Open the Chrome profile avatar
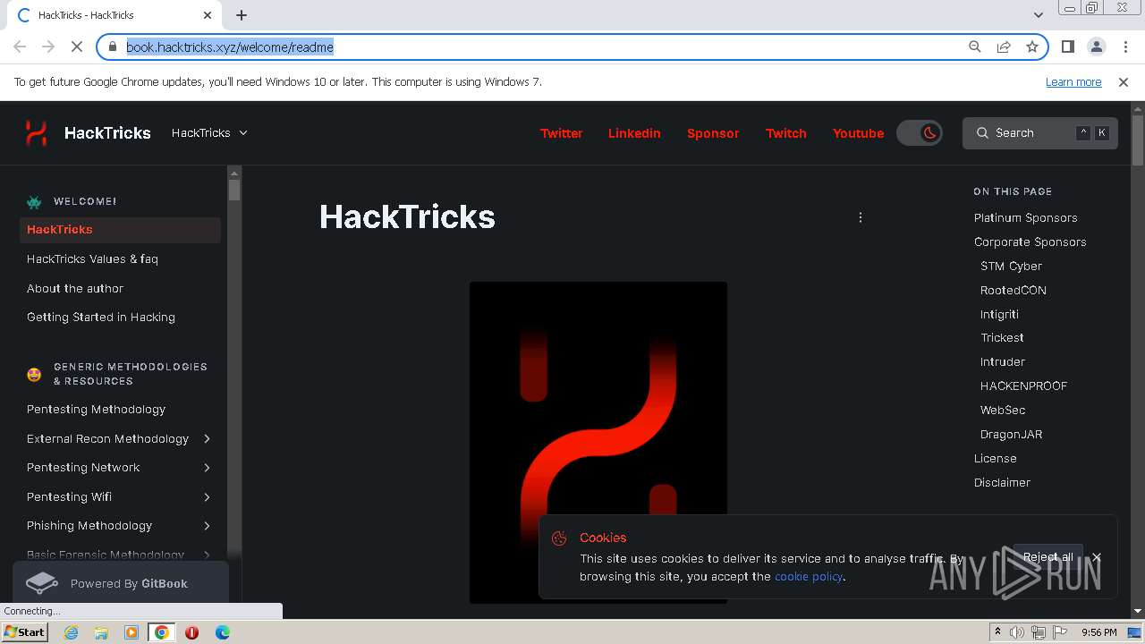The image size is (1145, 644). 1096,47
